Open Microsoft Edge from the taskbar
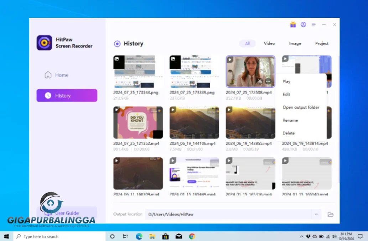This screenshot has height=241, width=368. point(139,236)
